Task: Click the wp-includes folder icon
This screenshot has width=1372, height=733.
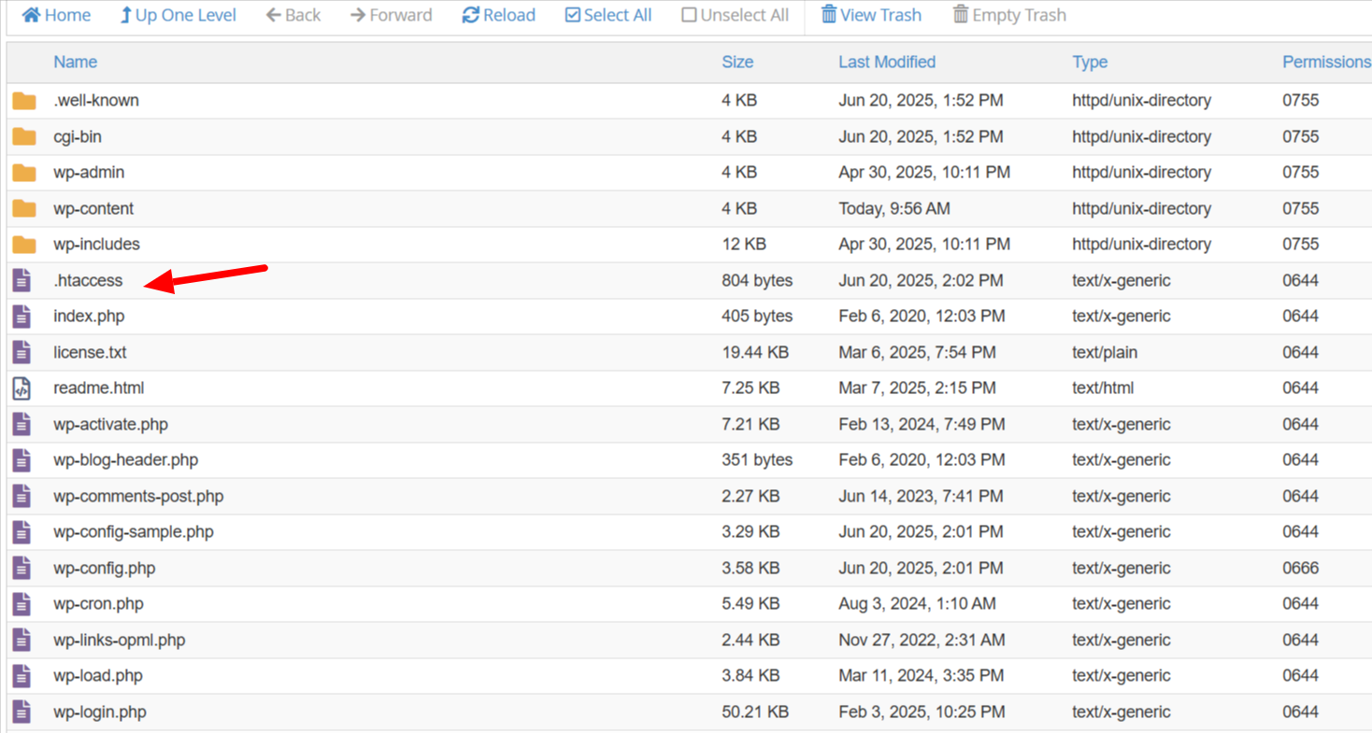Action: 24,245
